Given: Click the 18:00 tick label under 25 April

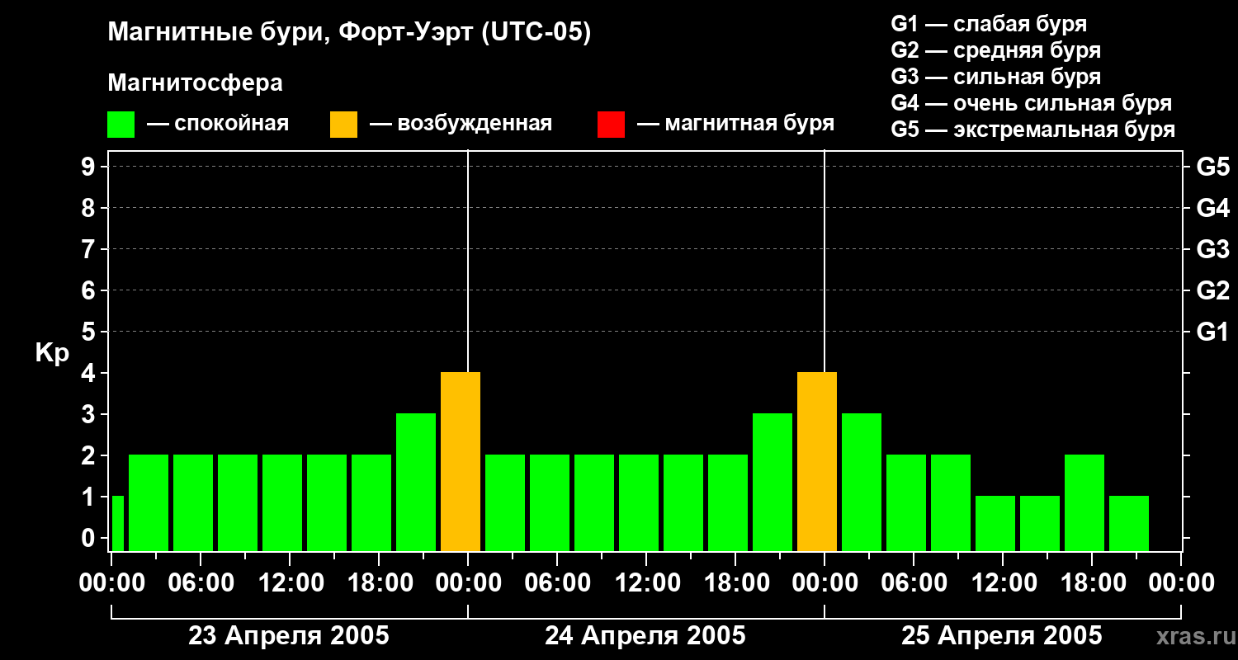Looking at the screenshot, I should click(x=1092, y=582).
